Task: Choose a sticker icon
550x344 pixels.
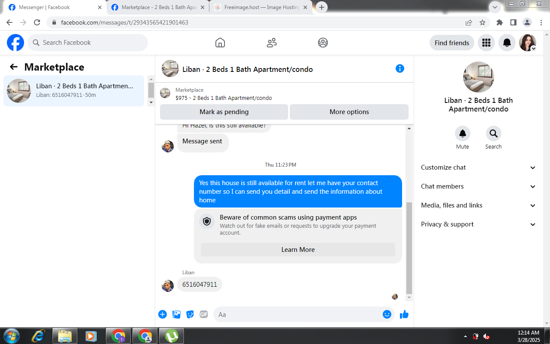Action: pos(190,314)
